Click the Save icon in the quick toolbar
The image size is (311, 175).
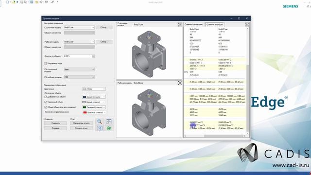point(22,2)
